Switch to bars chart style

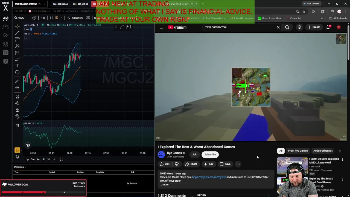pos(51,18)
